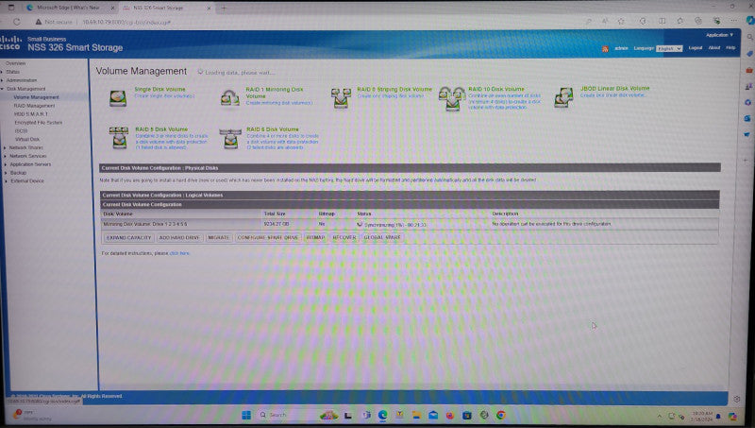
Task: Click the orange RSS feed icon in header
Action: (605, 49)
